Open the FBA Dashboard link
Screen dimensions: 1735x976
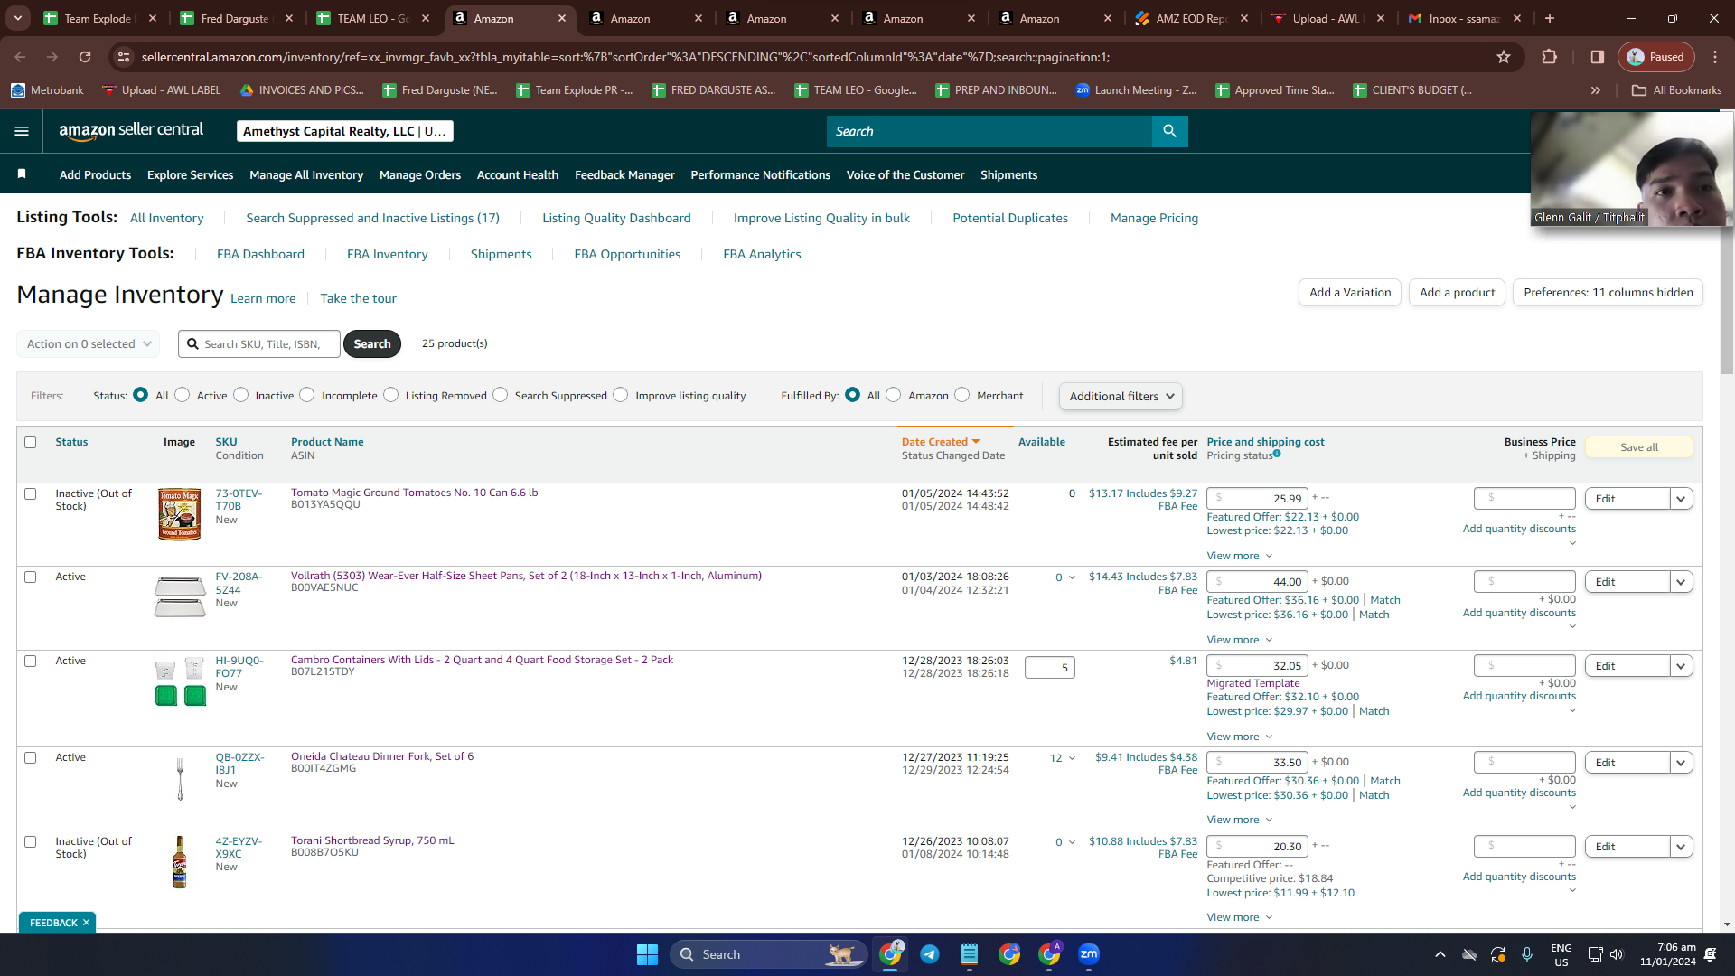click(260, 254)
